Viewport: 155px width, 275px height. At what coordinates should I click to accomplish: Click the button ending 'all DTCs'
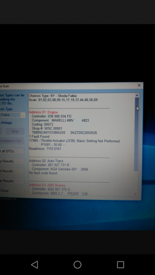12,151
